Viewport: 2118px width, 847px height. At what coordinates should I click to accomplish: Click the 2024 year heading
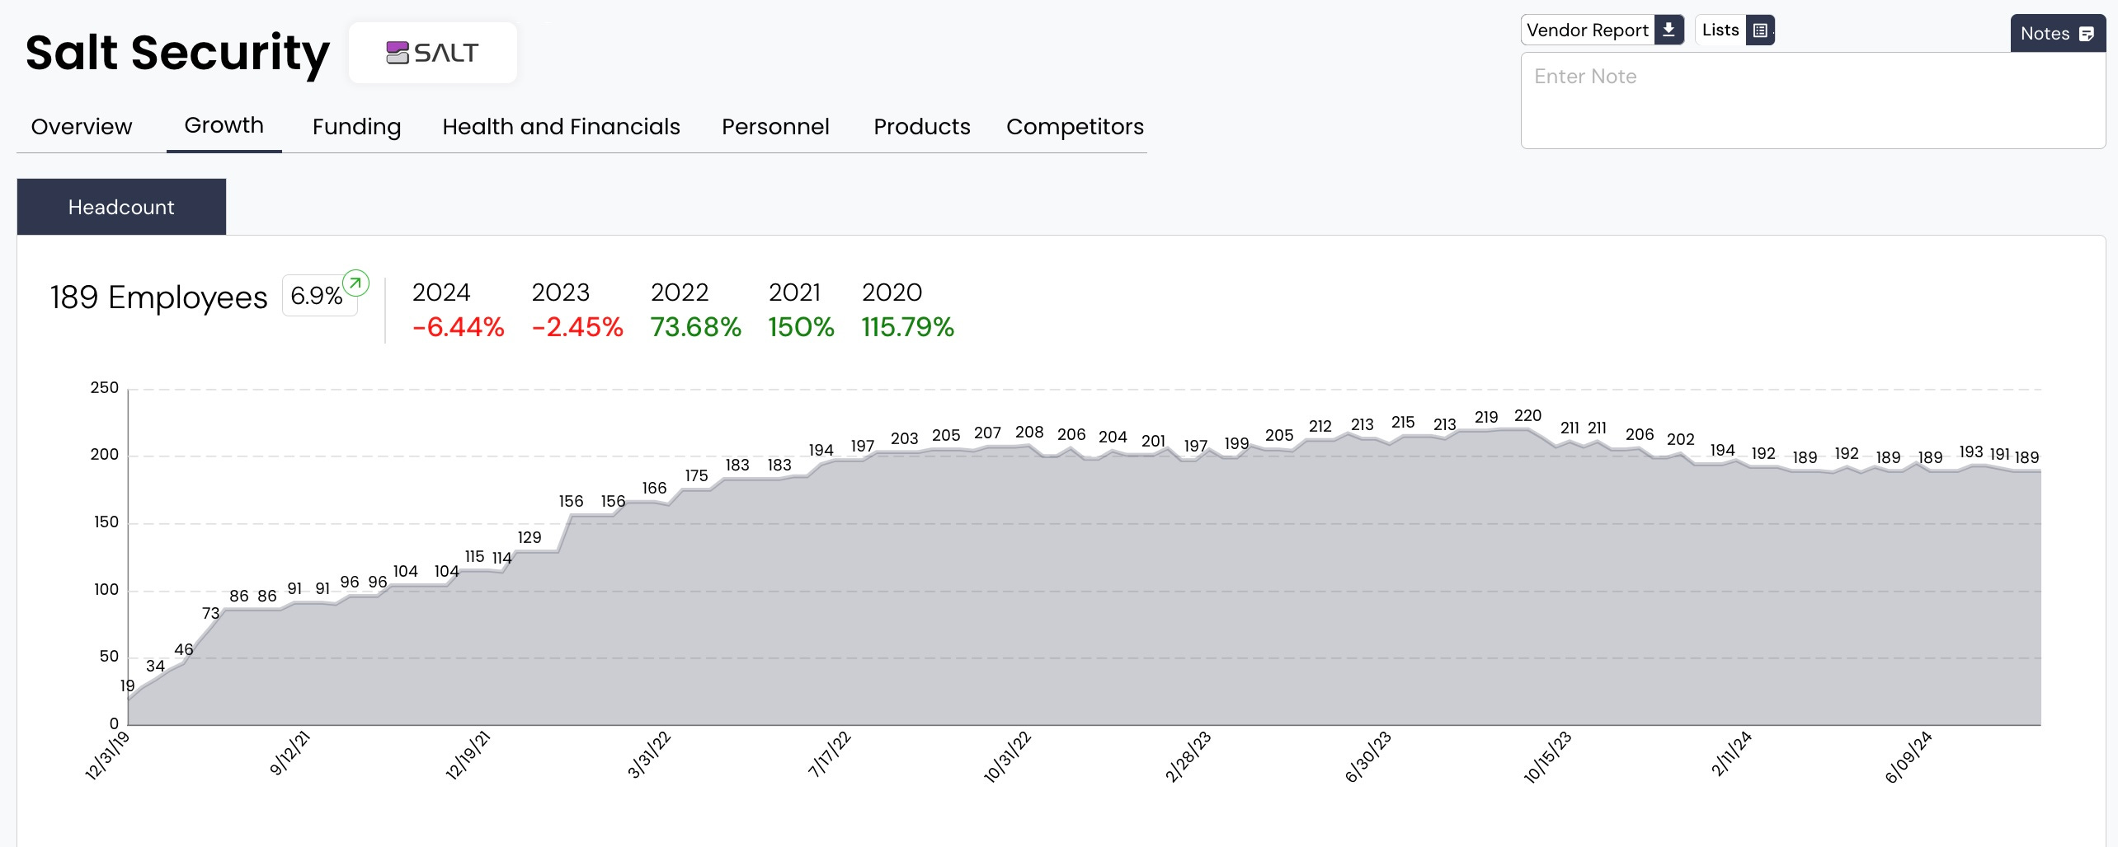441,292
